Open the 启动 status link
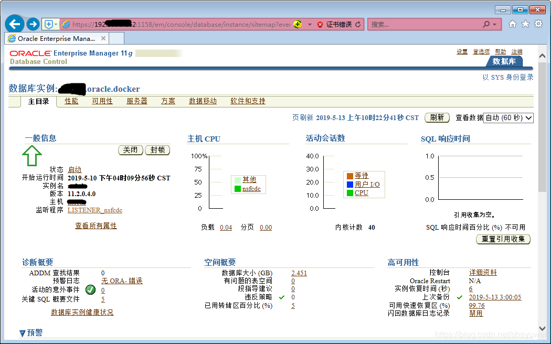Screen dimensions: 551x344 click(75, 169)
